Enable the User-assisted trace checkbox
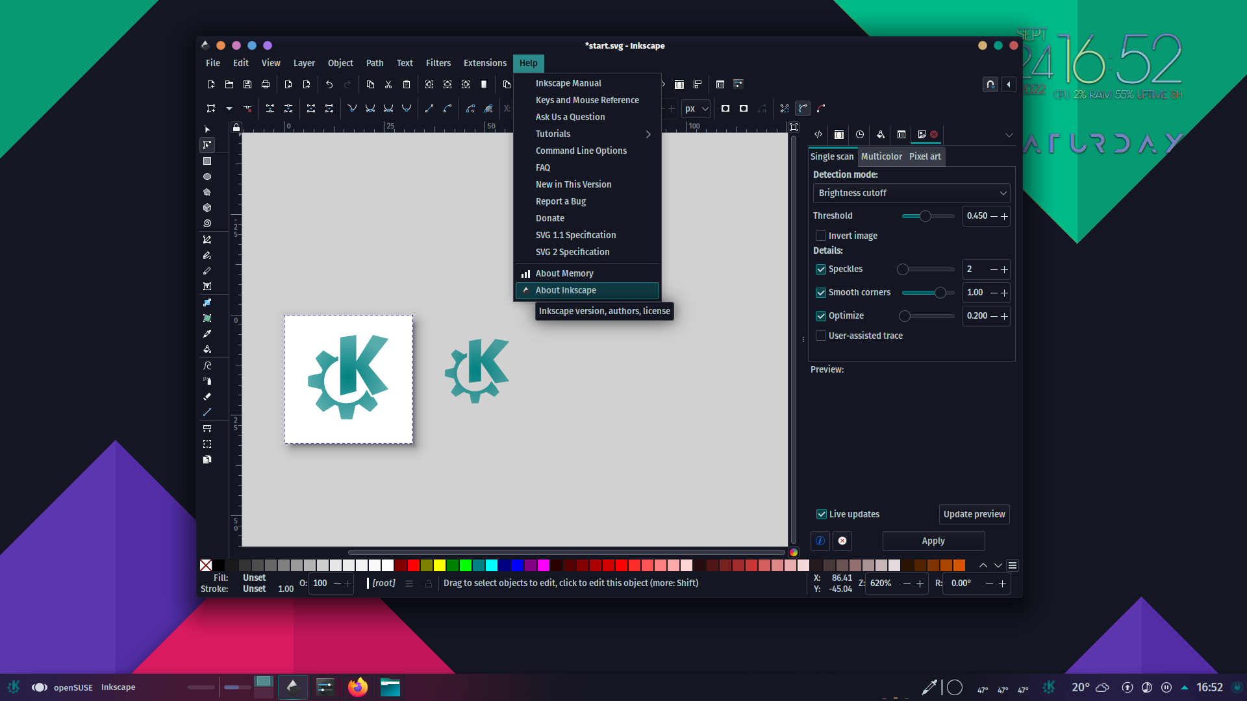Image resolution: width=1247 pixels, height=701 pixels. [x=821, y=336]
